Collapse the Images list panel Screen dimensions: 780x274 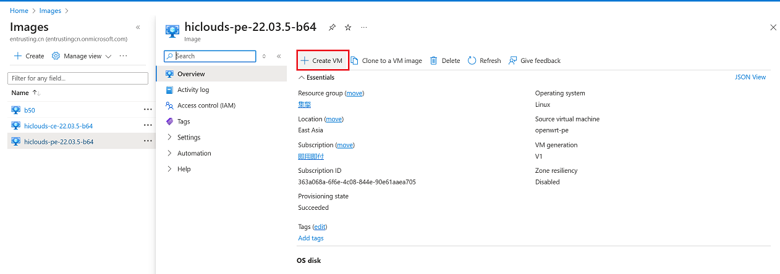[137, 28]
